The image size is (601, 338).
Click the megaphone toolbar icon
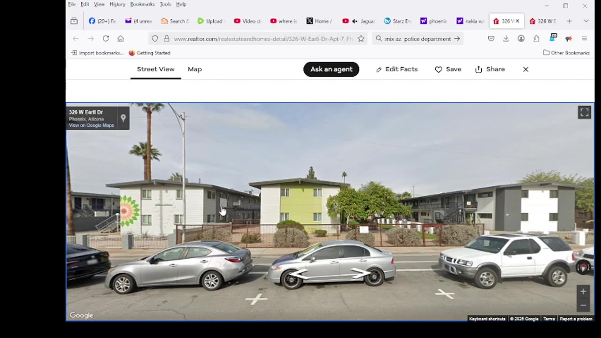point(569,38)
